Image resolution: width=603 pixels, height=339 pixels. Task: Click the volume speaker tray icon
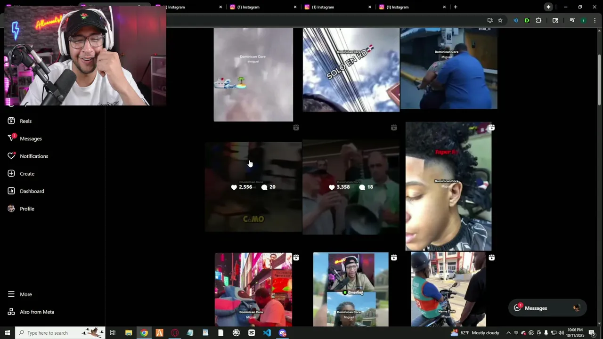561,333
